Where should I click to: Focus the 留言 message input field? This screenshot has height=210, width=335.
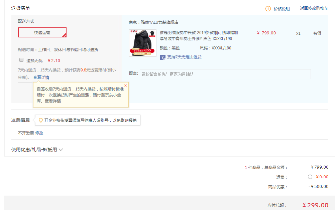click(225, 74)
